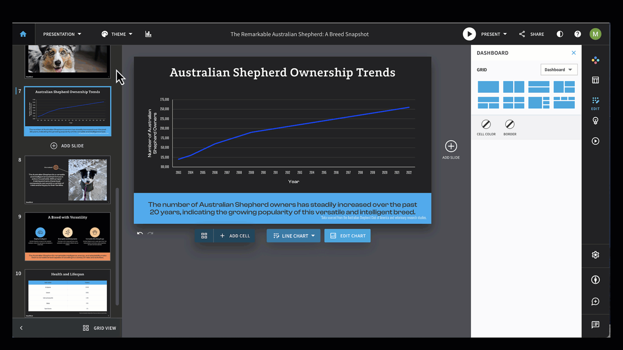Select the two-row grid layout
Screen dimensions: 623x350
pos(539,87)
